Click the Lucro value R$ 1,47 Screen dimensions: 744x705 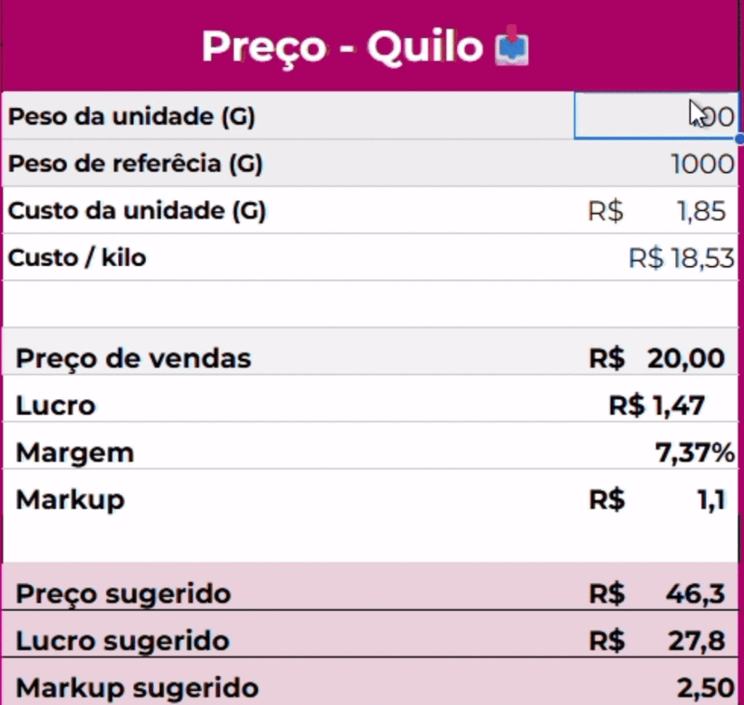657,406
